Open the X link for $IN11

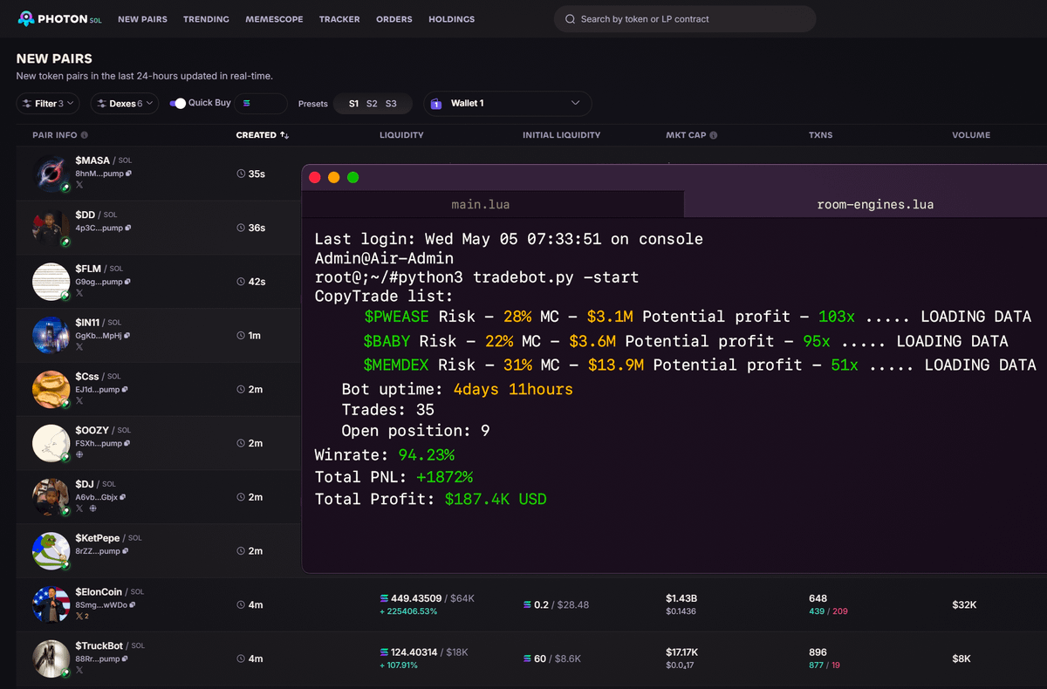(x=79, y=347)
